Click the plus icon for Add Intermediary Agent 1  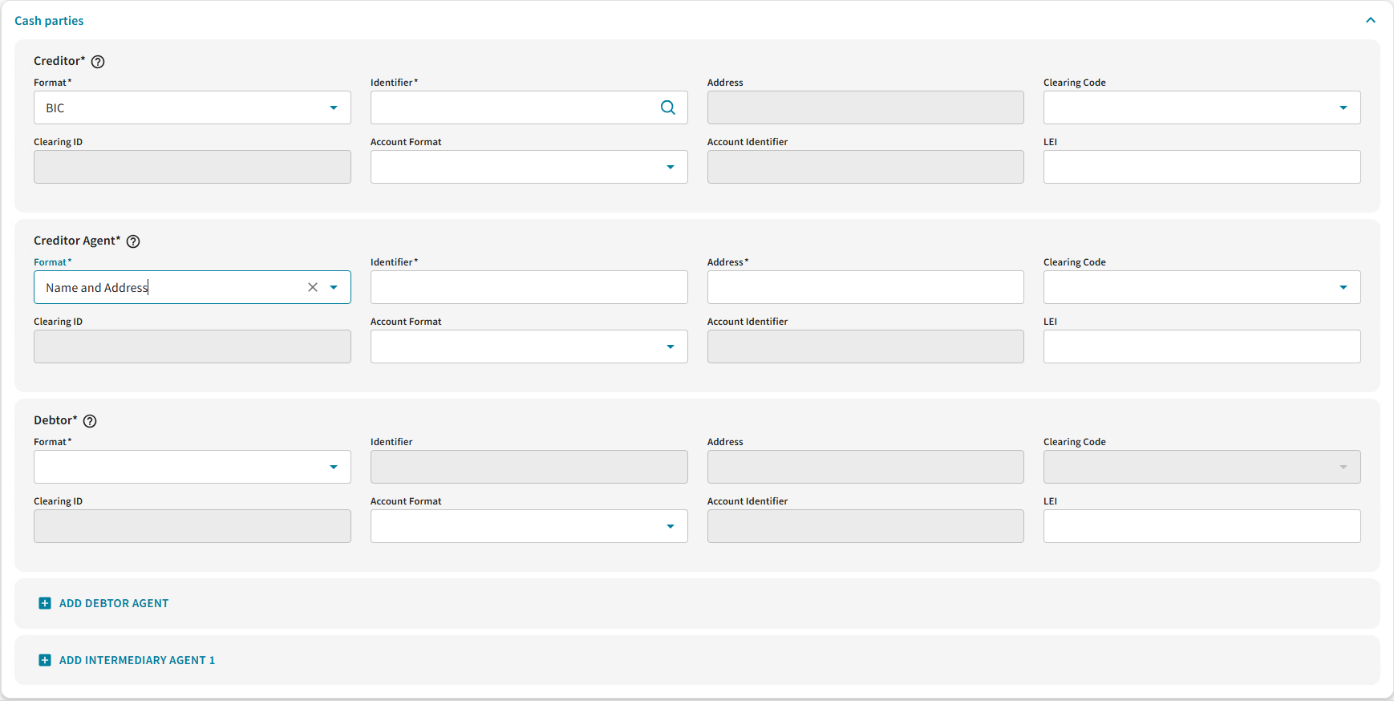(45, 660)
